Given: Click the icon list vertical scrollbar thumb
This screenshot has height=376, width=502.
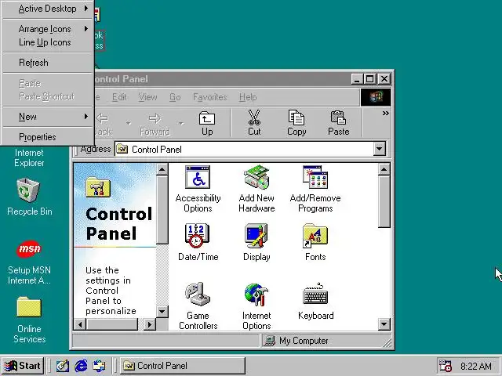Looking at the screenshot, I should (384, 201).
